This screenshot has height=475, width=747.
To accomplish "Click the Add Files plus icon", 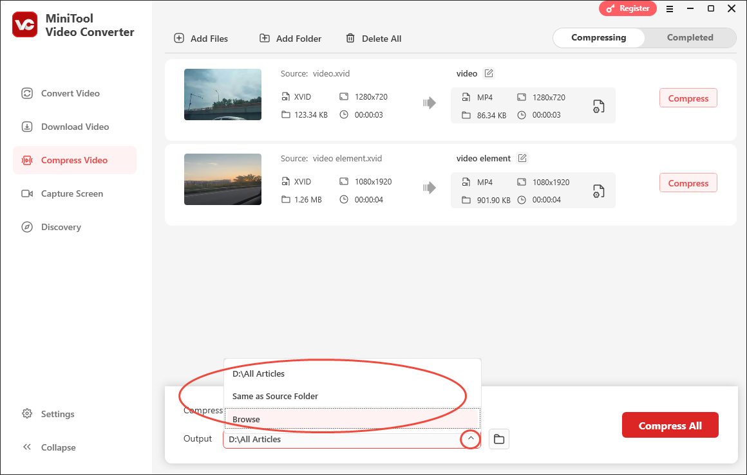I will tap(179, 38).
